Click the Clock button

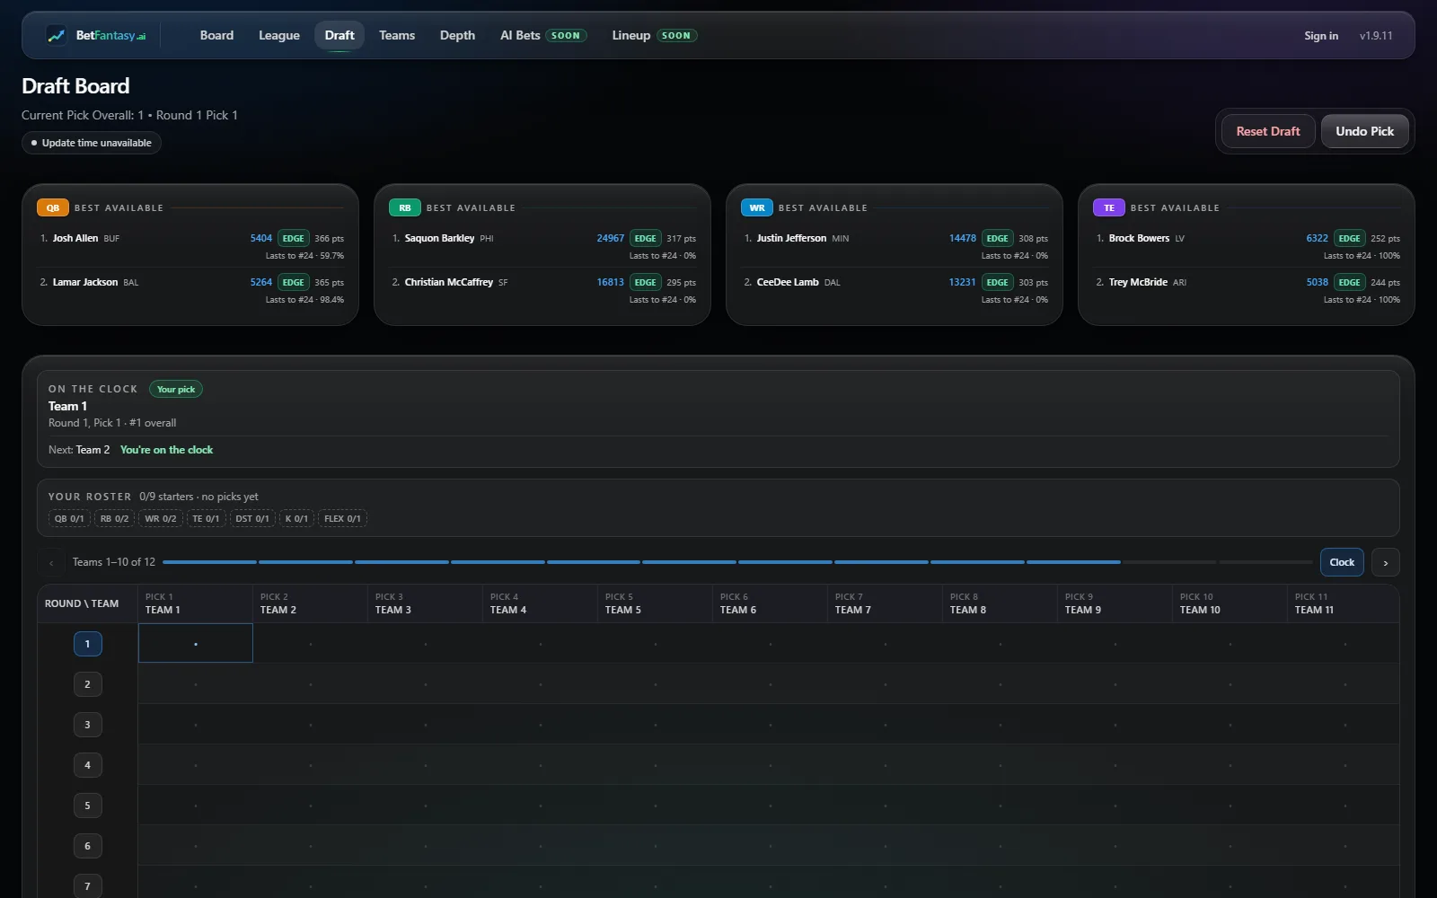point(1342,562)
